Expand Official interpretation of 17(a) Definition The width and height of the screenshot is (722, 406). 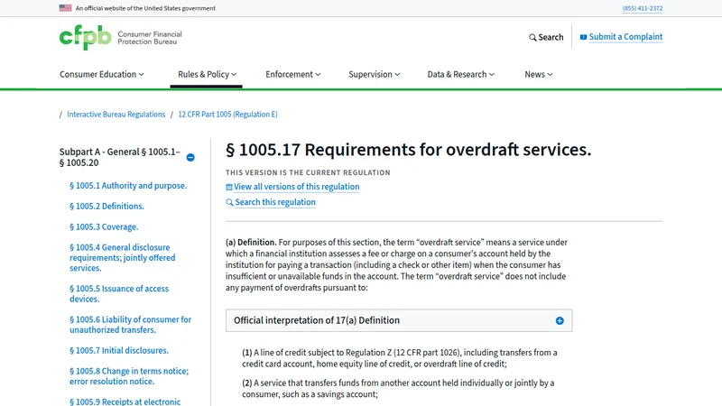[x=399, y=320]
